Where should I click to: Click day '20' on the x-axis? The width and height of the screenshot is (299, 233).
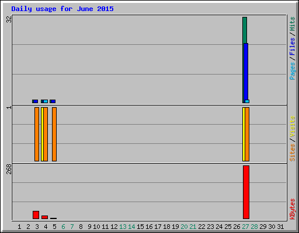tap(184, 227)
